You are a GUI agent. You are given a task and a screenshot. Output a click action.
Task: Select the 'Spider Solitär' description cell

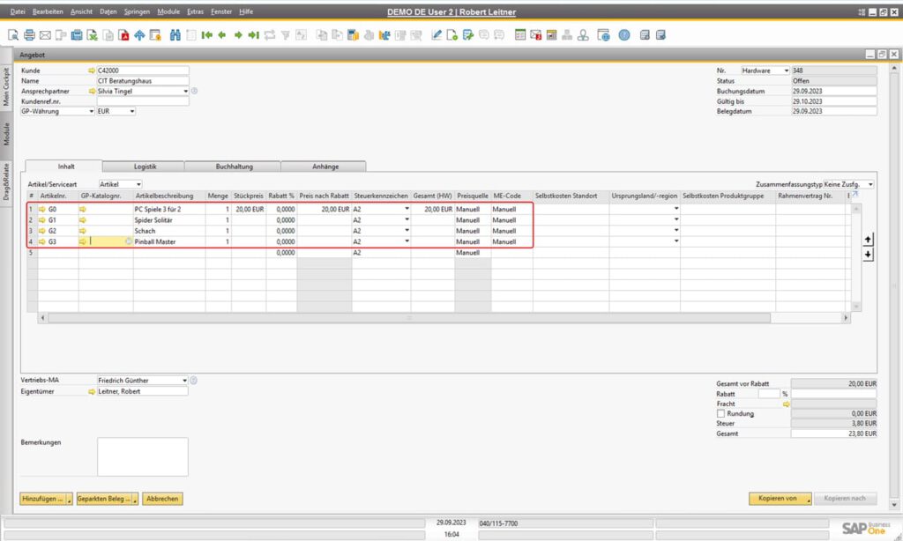169,220
